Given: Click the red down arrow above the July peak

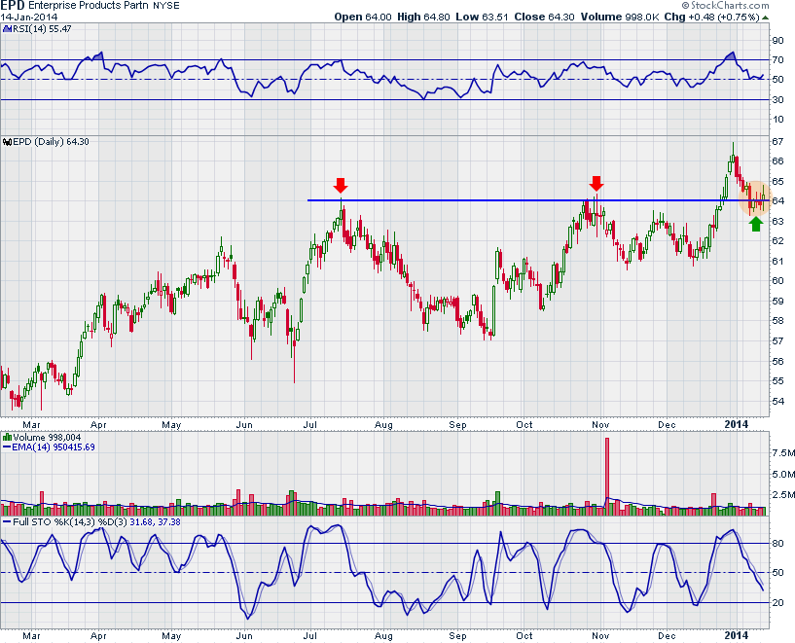Looking at the screenshot, I should pos(341,185).
